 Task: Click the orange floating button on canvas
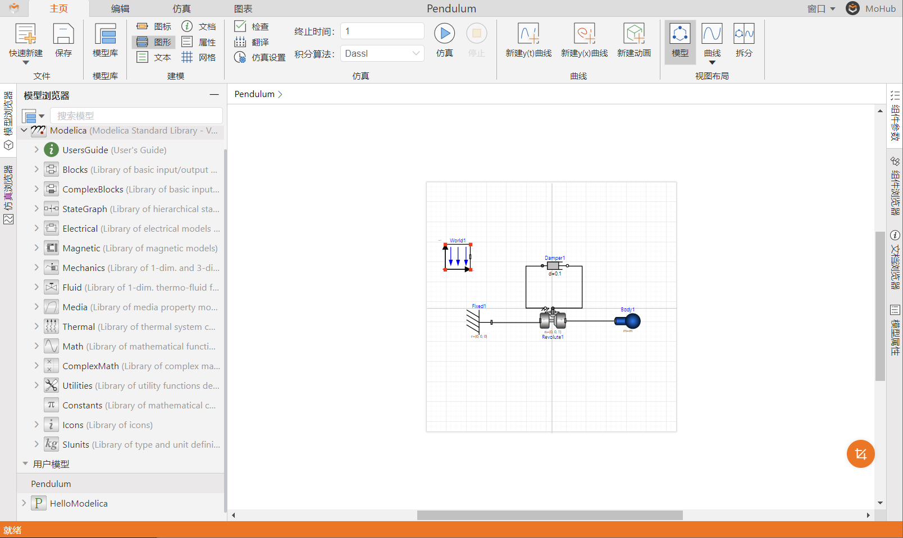(860, 454)
